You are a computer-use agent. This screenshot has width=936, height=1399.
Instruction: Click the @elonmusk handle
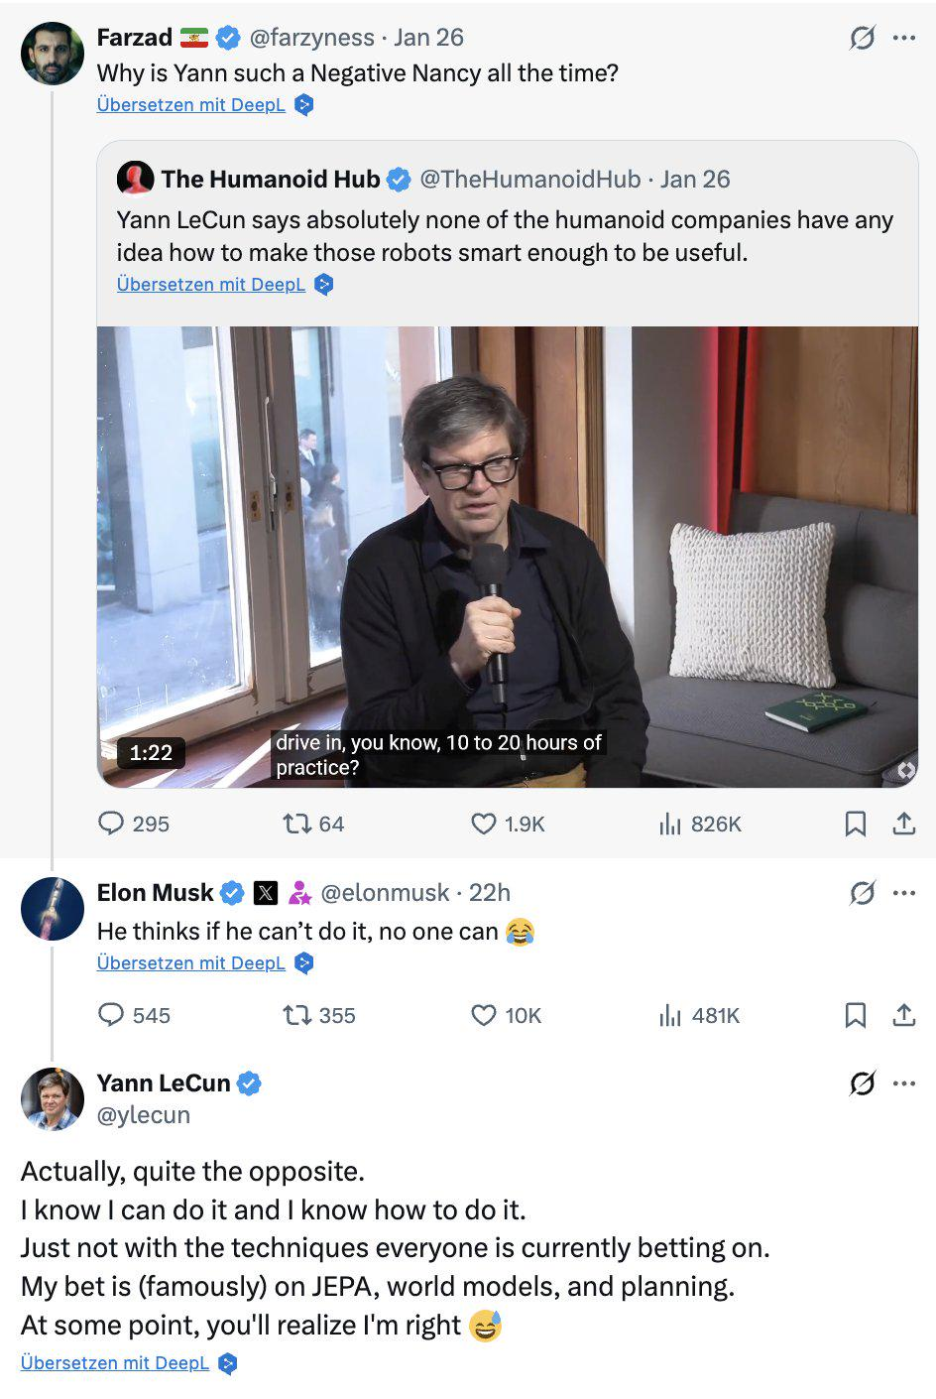[385, 893]
